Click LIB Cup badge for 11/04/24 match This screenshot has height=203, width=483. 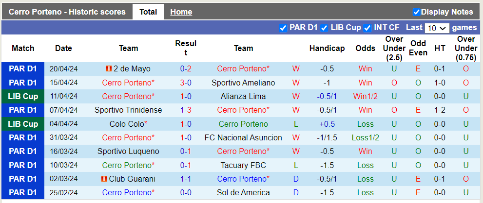click(x=23, y=96)
